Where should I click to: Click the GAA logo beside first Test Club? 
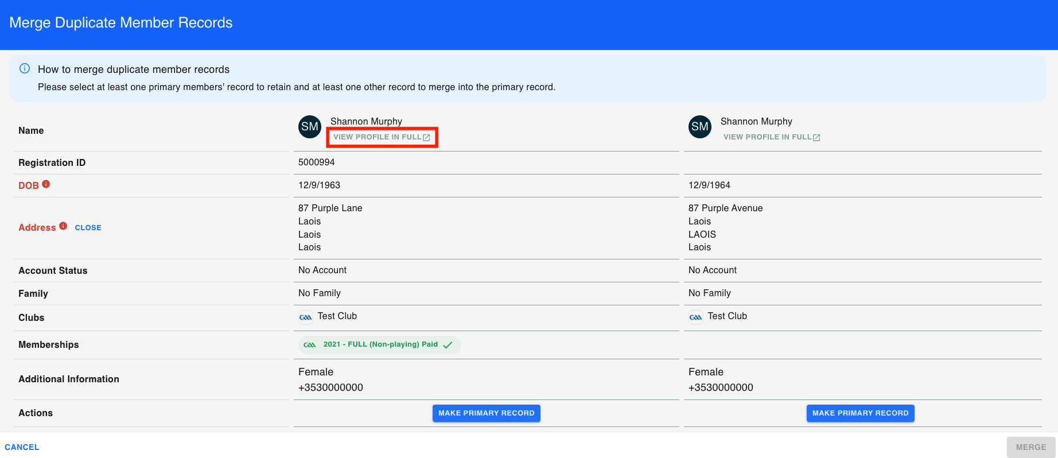point(306,317)
